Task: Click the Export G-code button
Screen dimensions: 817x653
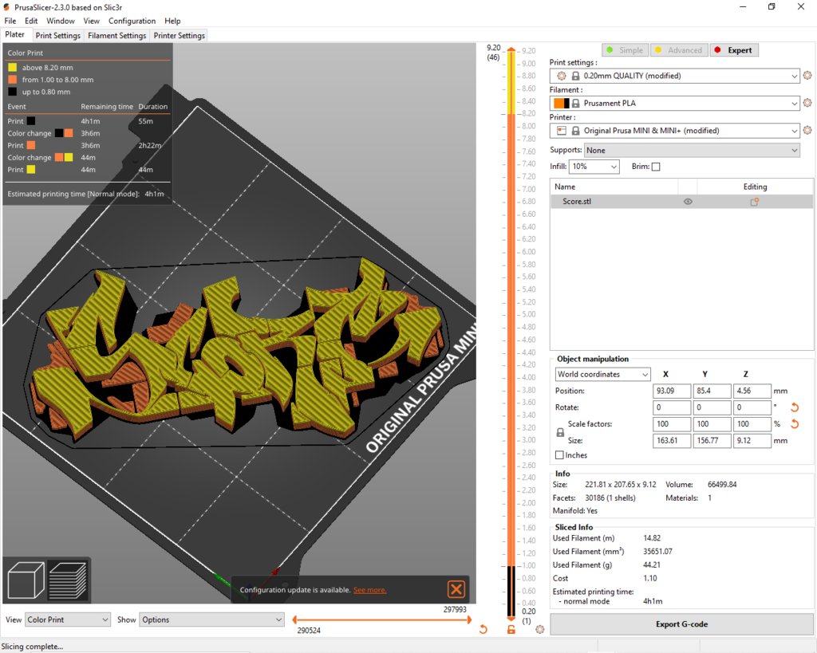Action: (x=681, y=624)
